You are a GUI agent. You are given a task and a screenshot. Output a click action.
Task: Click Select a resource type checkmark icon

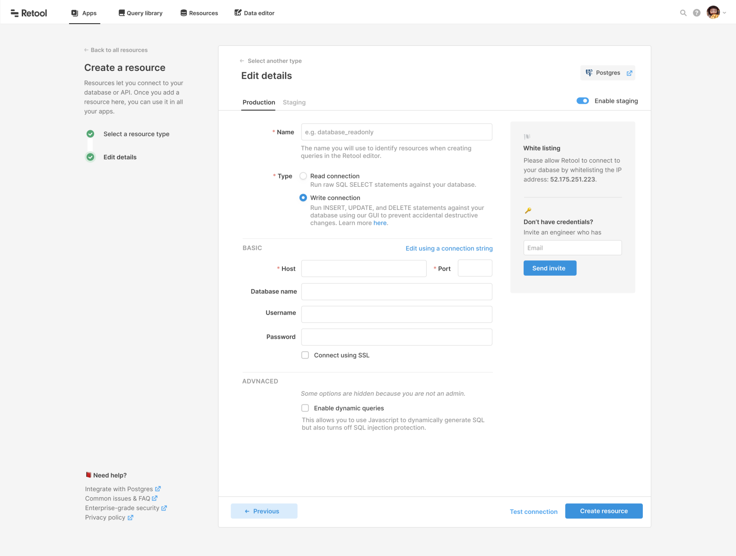coord(90,134)
